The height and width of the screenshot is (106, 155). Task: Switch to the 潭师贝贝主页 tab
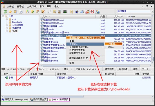point(38,100)
